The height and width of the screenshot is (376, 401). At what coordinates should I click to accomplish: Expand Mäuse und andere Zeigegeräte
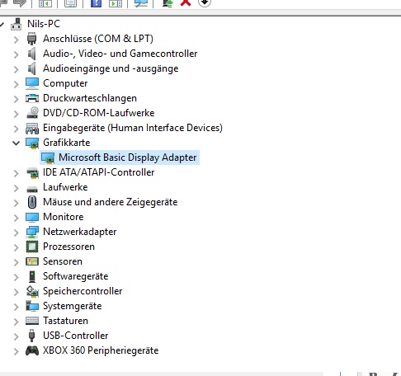pos(17,203)
